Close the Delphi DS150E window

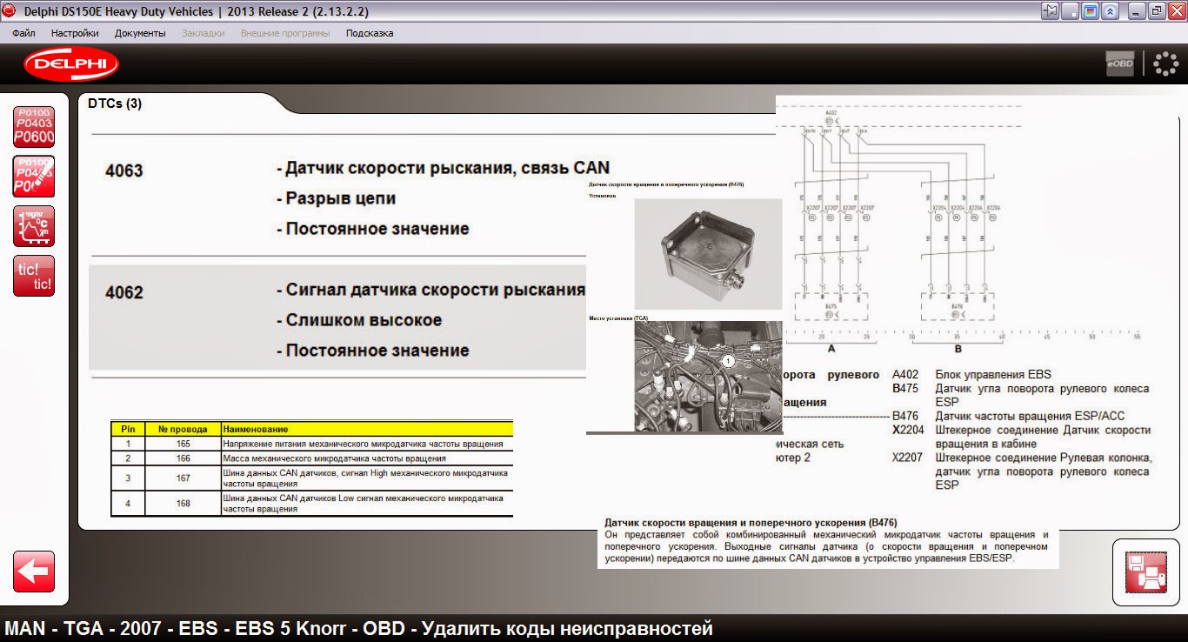(1175, 11)
